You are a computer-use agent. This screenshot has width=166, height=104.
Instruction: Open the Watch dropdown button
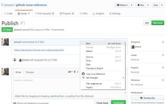(x=122, y=5)
